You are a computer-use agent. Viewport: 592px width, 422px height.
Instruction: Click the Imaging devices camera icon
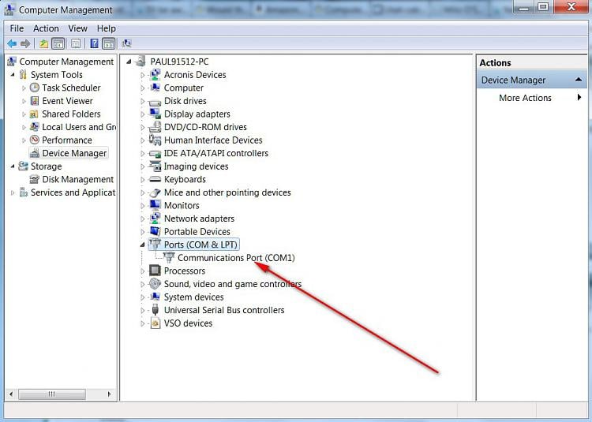[155, 166]
